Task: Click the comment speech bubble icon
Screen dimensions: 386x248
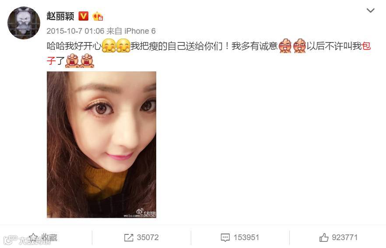Action: pos(225,237)
